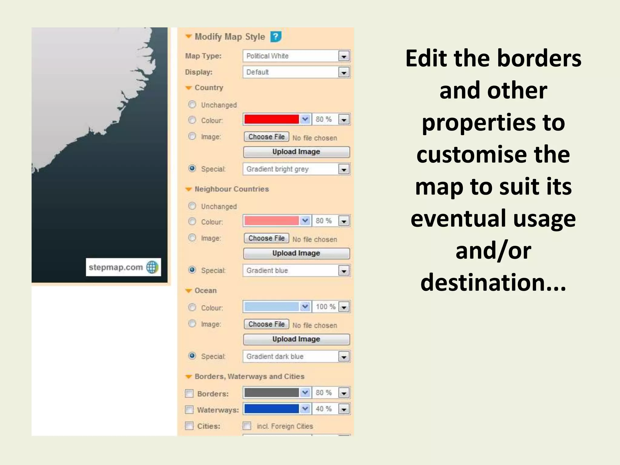620x465 pixels.
Task: Open Neighbour Countries opacity 80 % dropdown
Action: pyautogui.click(x=331, y=221)
